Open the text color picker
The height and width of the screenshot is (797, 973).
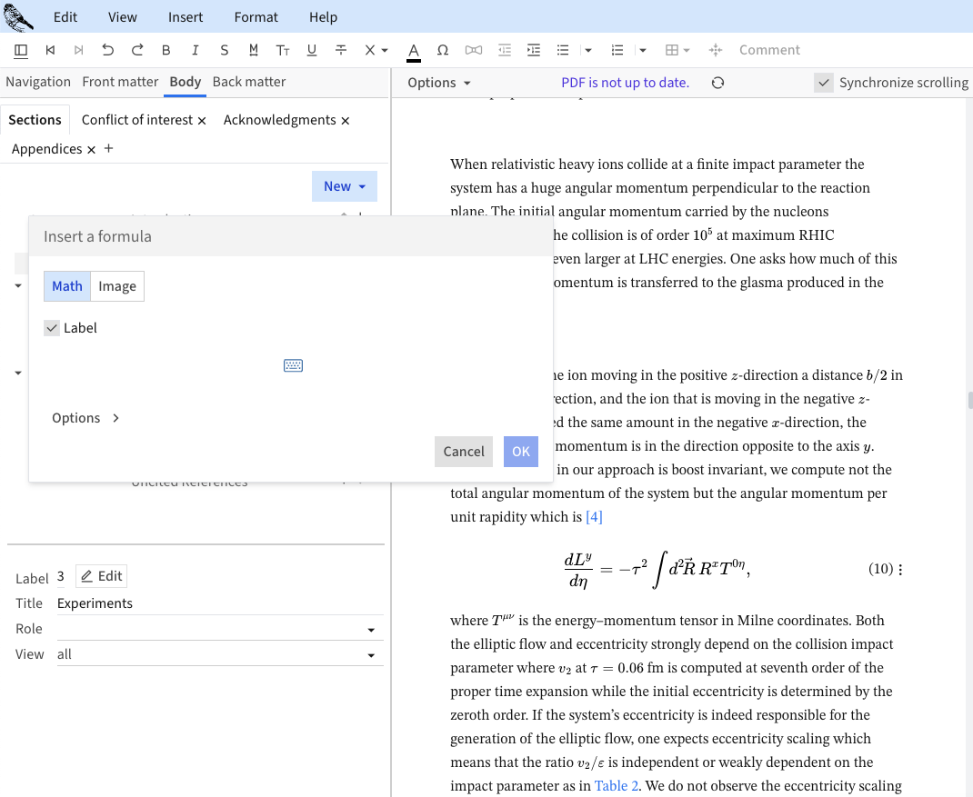pos(414,50)
